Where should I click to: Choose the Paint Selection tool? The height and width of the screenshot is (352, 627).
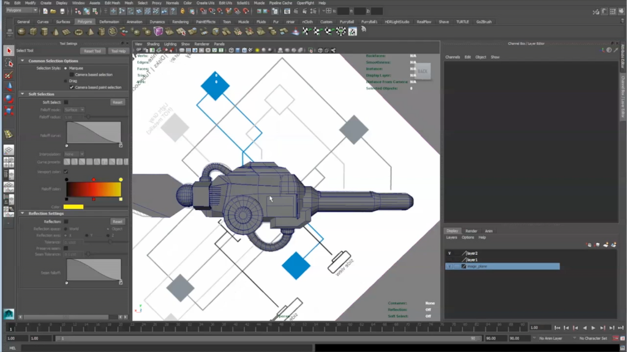tap(9, 75)
